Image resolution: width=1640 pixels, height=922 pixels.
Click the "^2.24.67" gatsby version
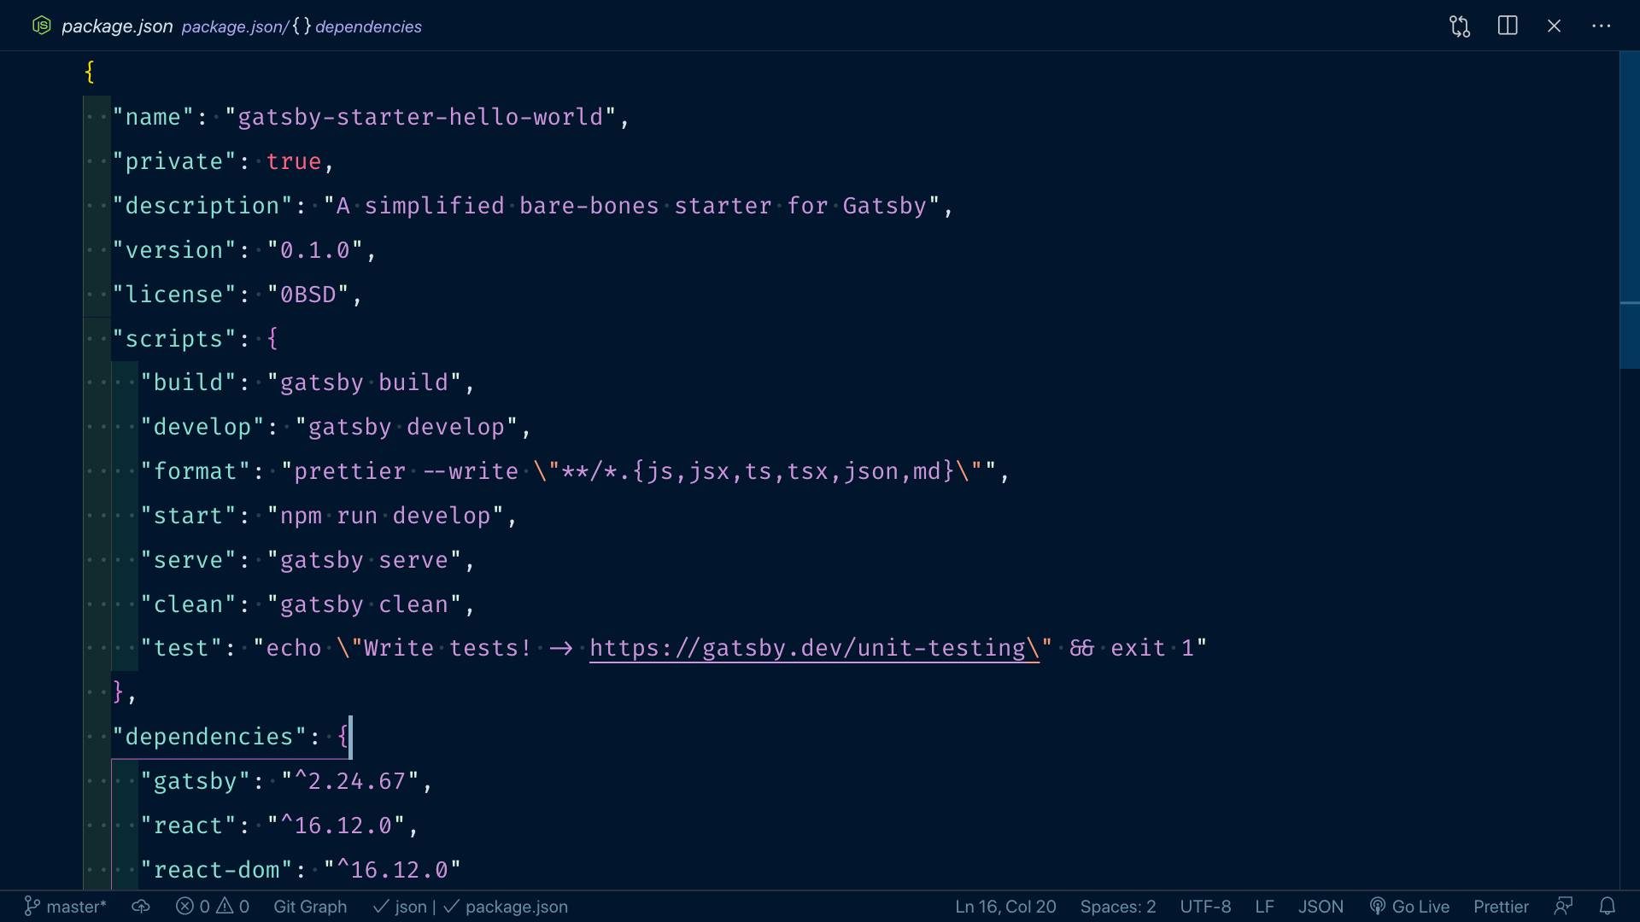(x=350, y=781)
